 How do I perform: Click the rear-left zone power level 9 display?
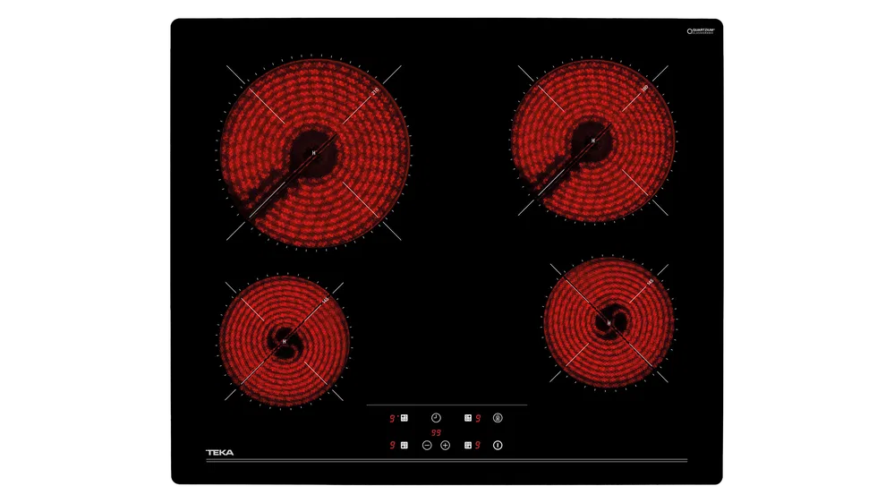click(392, 419)
